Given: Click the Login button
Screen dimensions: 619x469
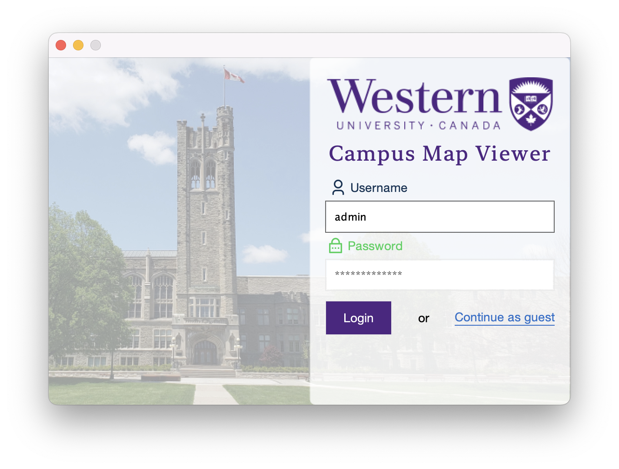Looking at the screenshot, I should tap(359, 318).
